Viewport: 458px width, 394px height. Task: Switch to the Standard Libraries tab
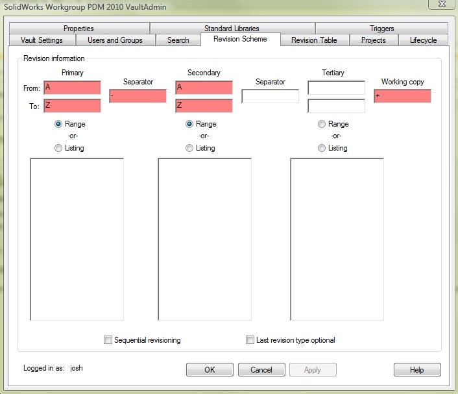click(x=232, y=29)
